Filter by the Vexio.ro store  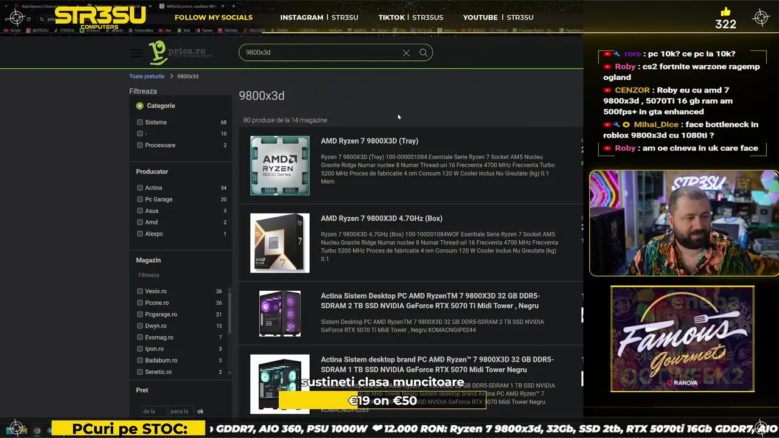[140, 291]
